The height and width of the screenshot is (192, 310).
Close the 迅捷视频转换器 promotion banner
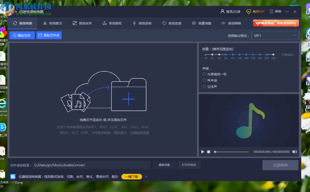[x=146, y=177]
